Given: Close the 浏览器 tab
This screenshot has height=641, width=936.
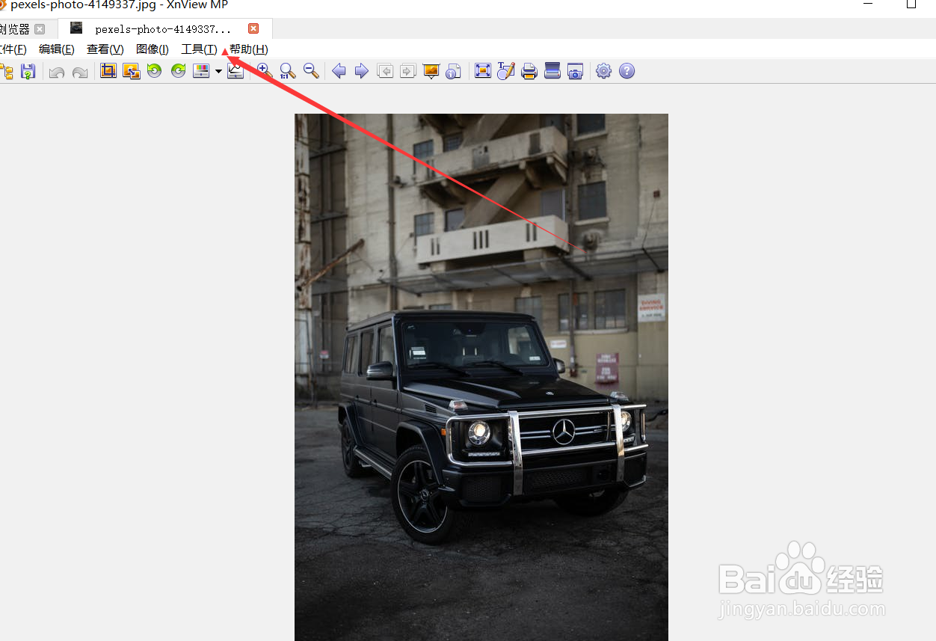Looking at the screenshot, I should pyautogui.click(x=40, y=29).
